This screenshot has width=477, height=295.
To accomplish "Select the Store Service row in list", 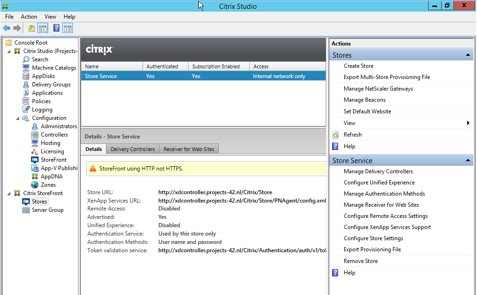I will 203,76.
